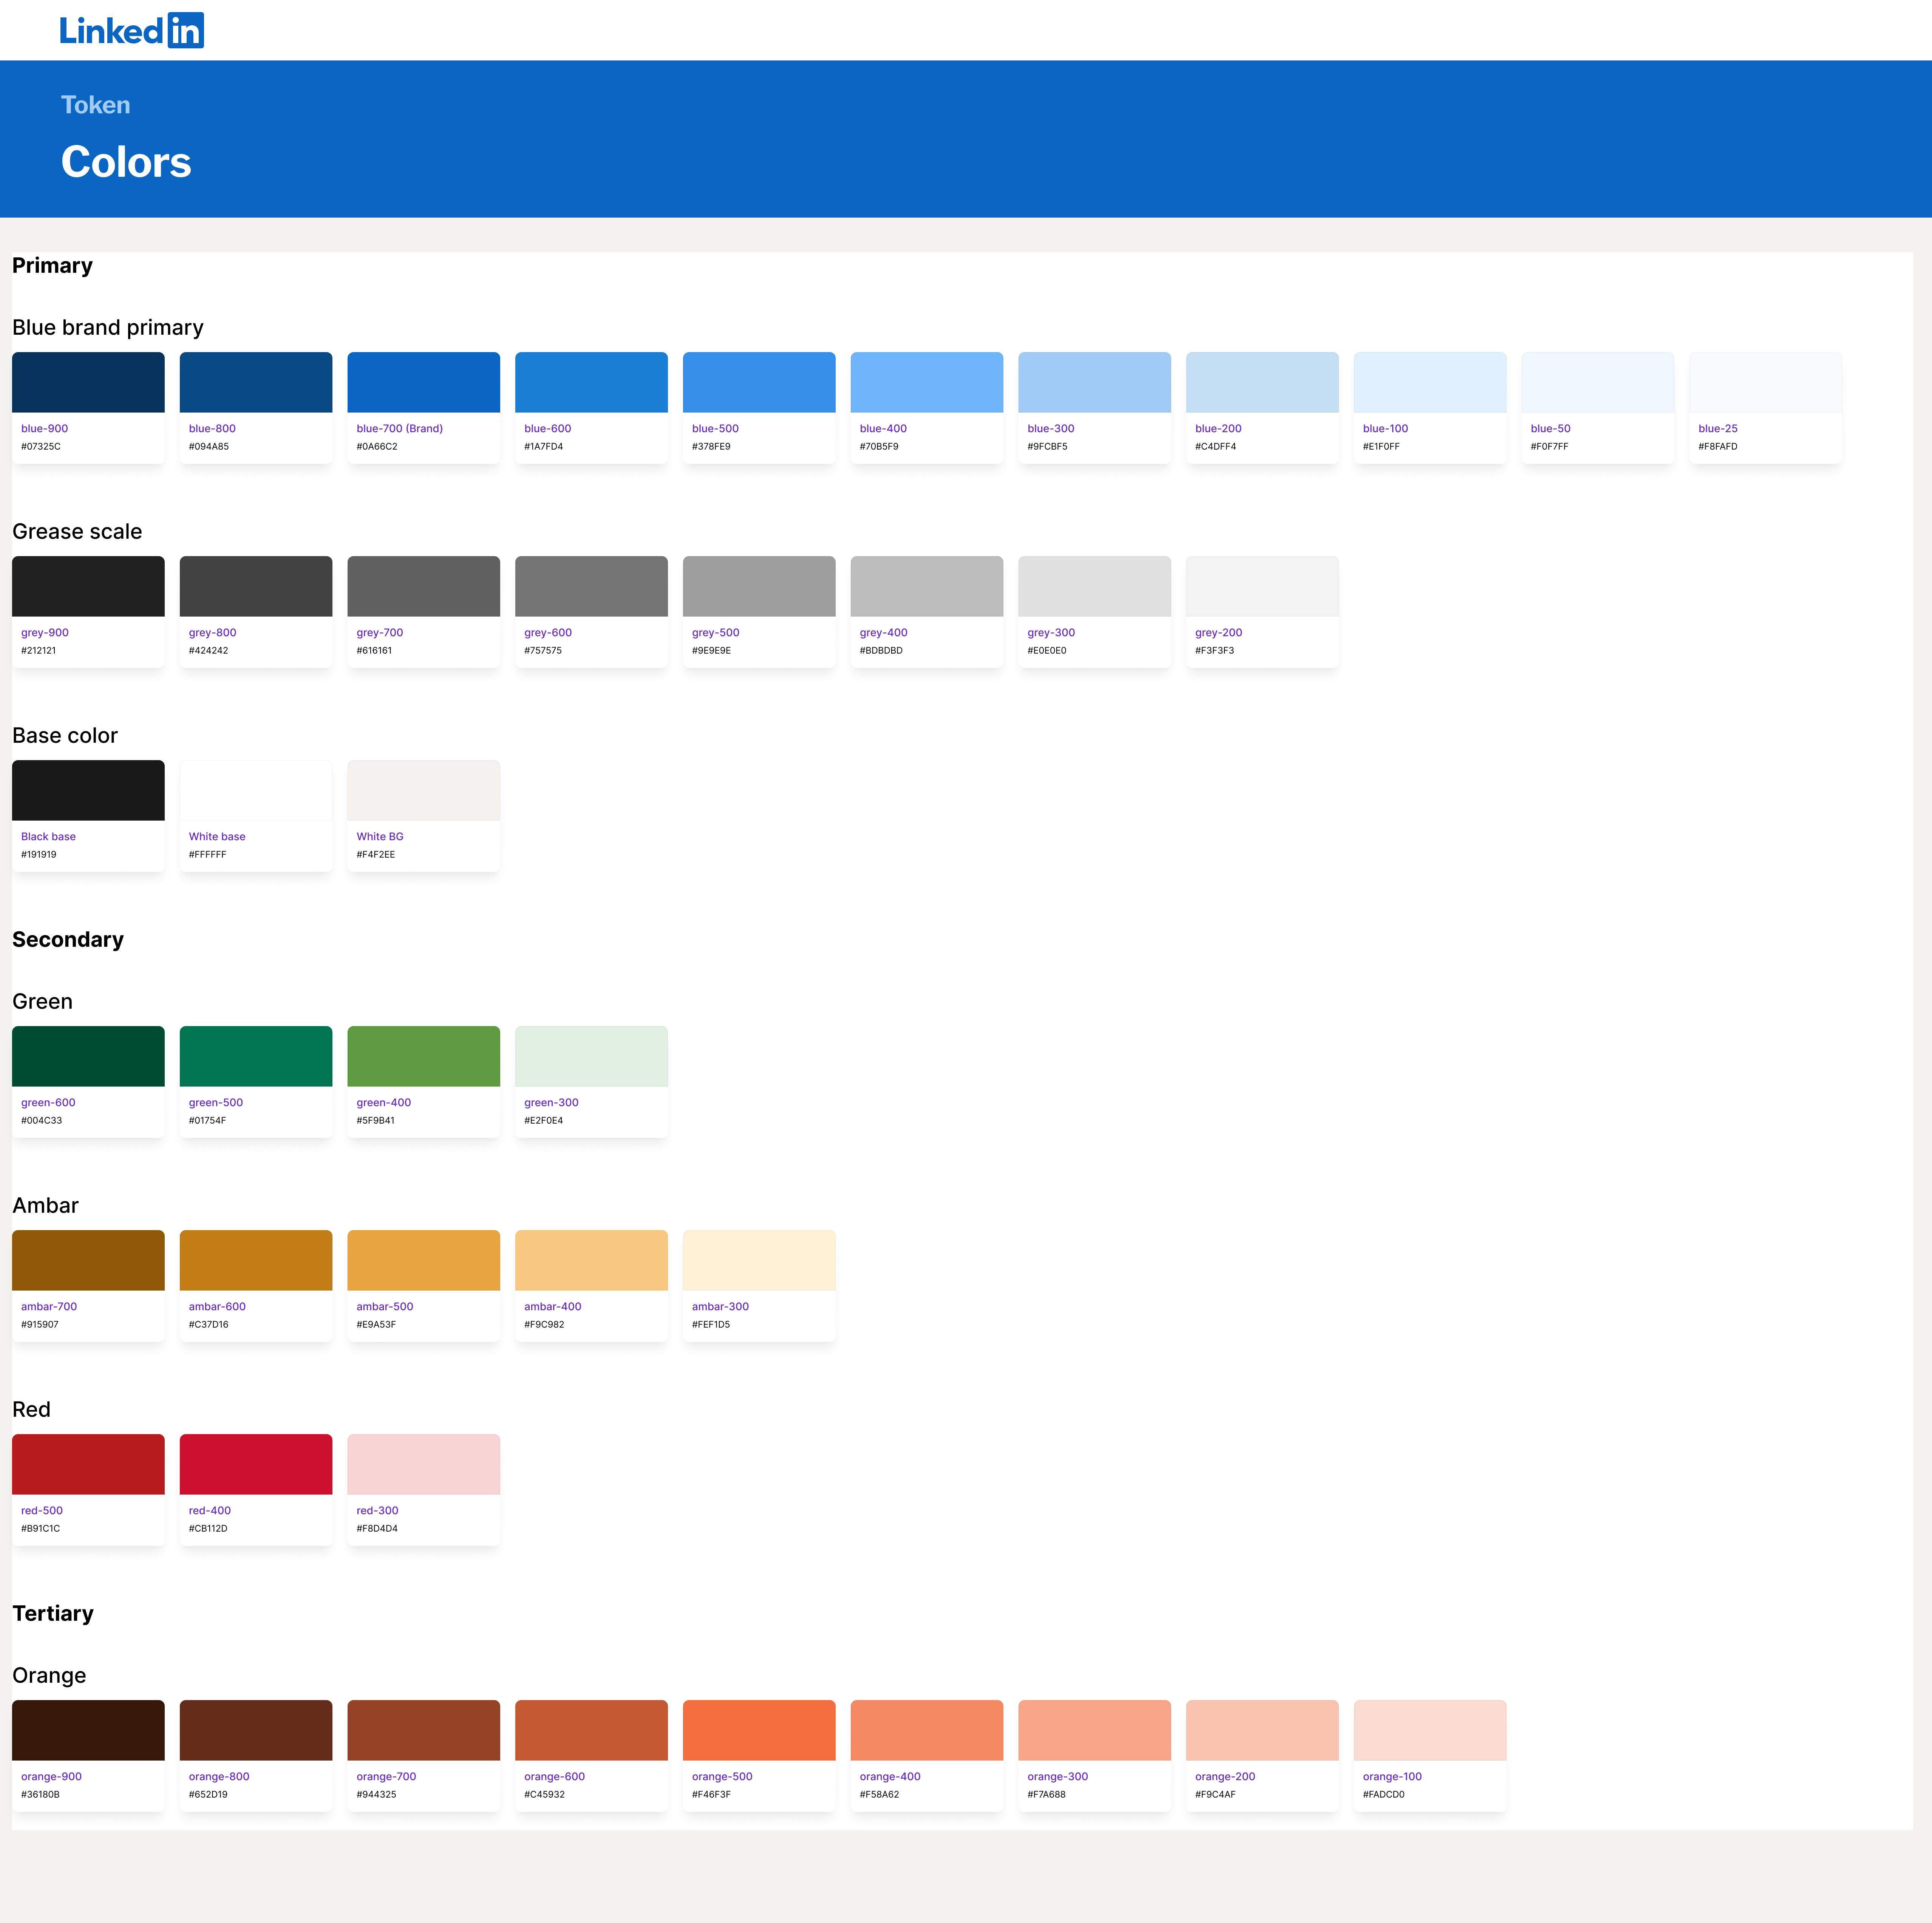1932x1923 pixels.
Task: Click the hex code #212121
Action: coord(39,651)
